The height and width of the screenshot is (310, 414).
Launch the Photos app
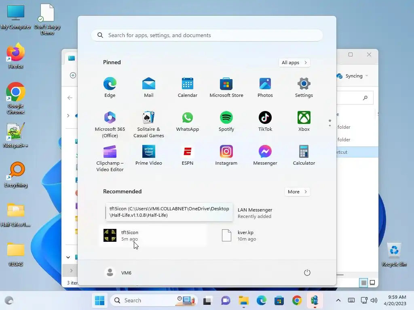265,87
